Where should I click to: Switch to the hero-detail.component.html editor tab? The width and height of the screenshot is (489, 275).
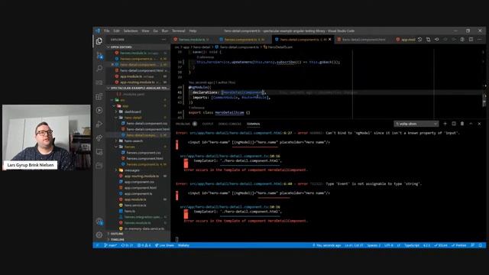point(364,40)
